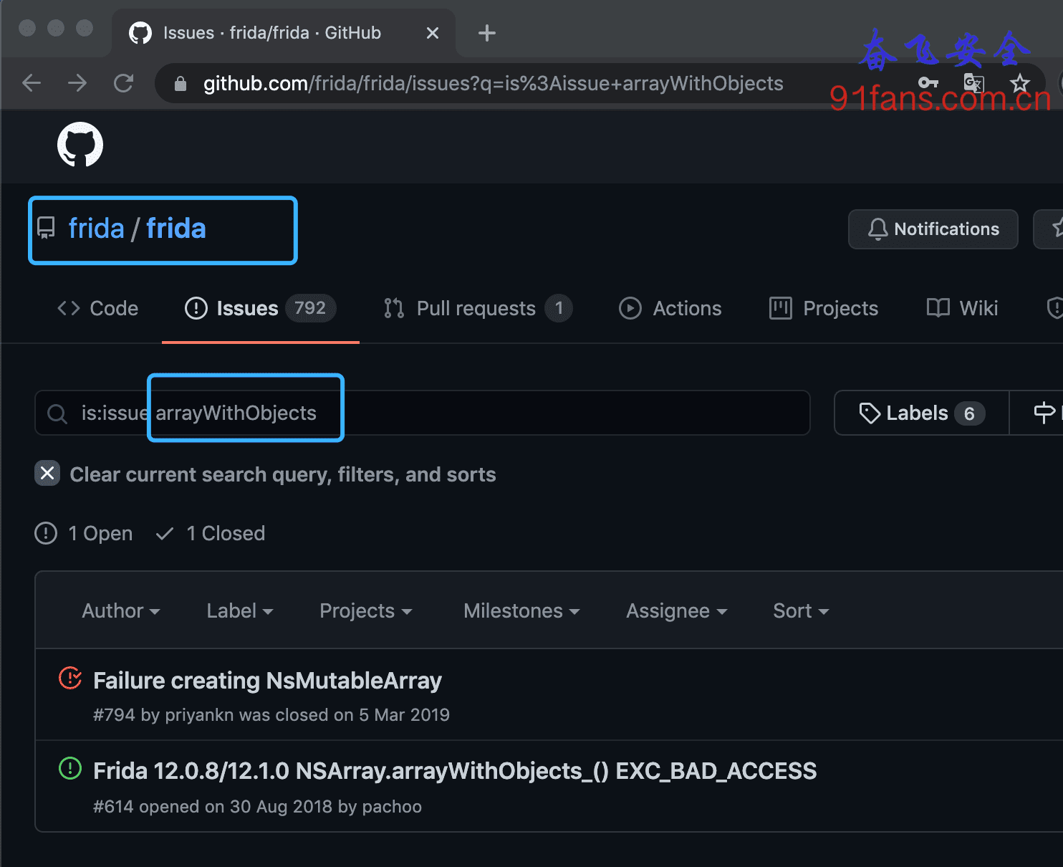Expand the Label filter dropdown
The image size is (1063, 867).
[239, 610]
